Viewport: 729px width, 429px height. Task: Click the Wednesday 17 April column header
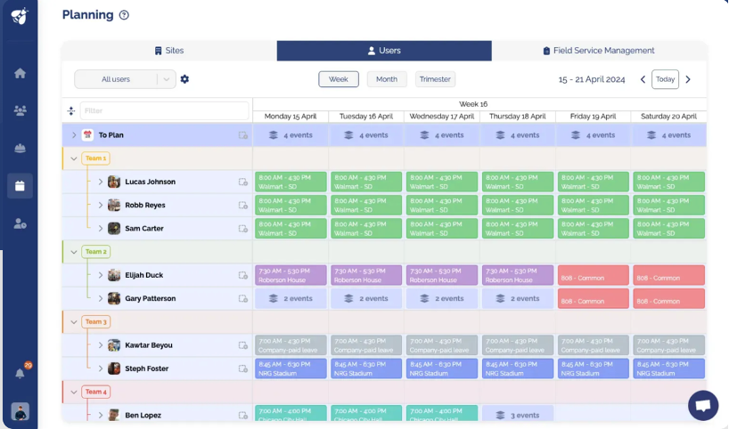click(442, 116)
